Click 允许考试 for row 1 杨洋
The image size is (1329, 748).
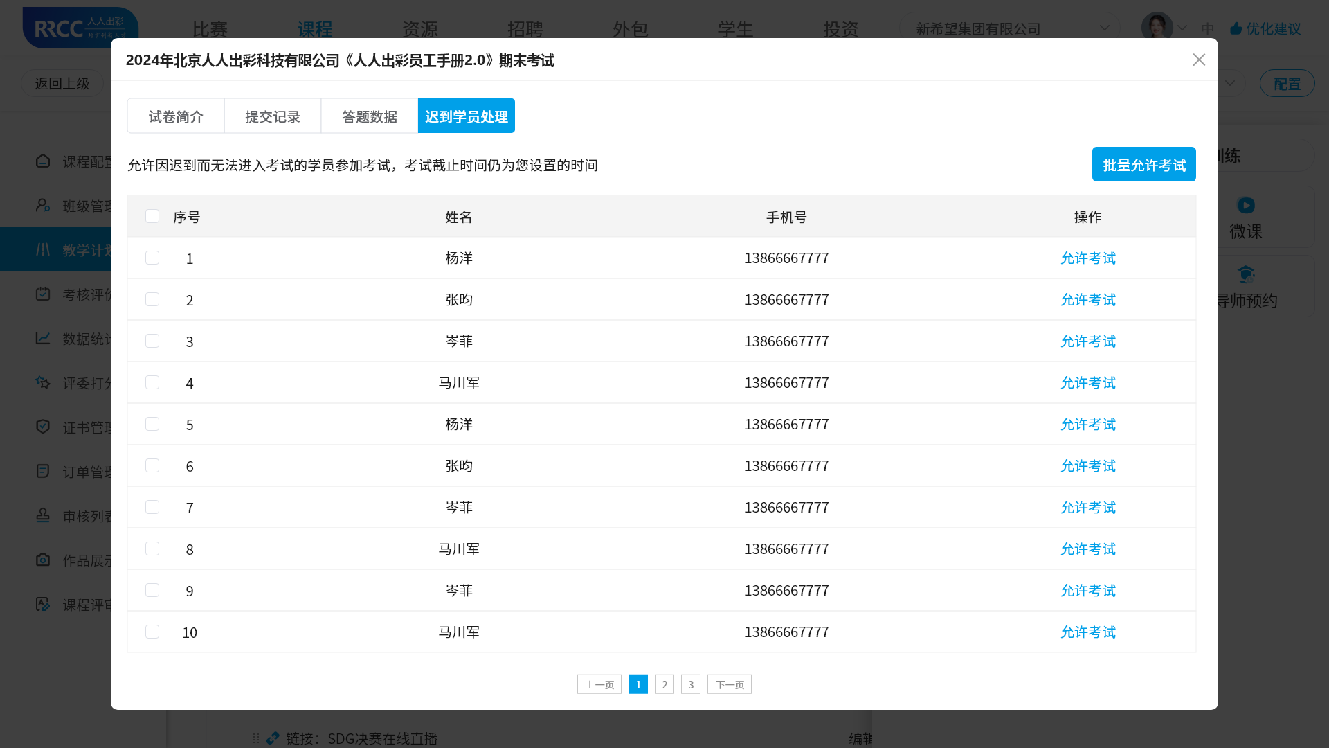pos(1088,258)
